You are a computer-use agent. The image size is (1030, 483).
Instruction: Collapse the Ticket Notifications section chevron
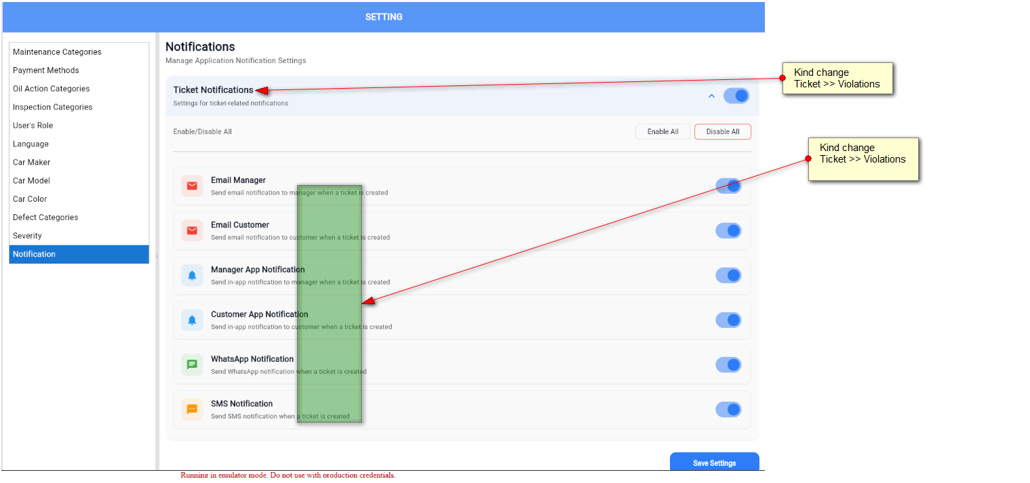click(711, 96)
